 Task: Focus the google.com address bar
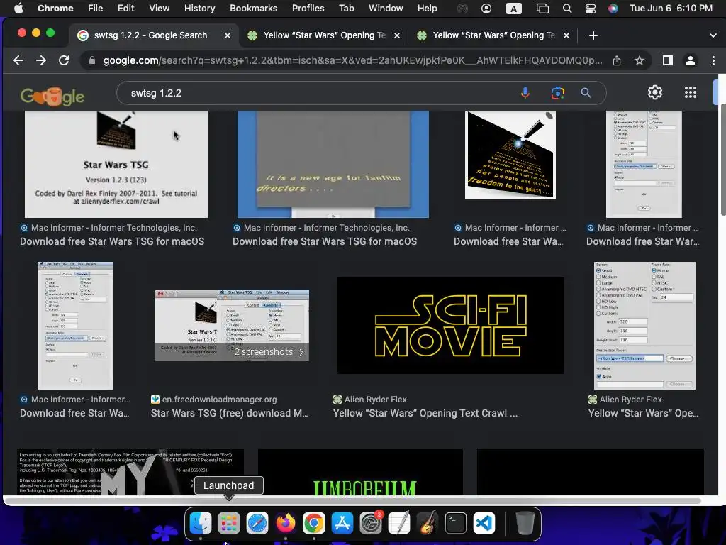pos(352,60)
